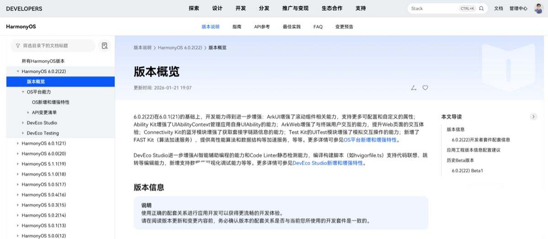
Task: Click the 版本信息 section heading
Action: 149,187
